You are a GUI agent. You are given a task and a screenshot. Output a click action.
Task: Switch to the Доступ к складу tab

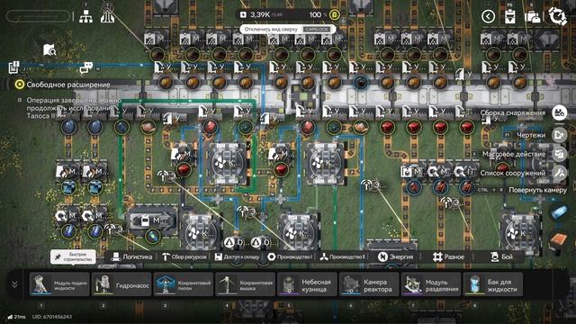pyautogui.click(x=237, y=256)
